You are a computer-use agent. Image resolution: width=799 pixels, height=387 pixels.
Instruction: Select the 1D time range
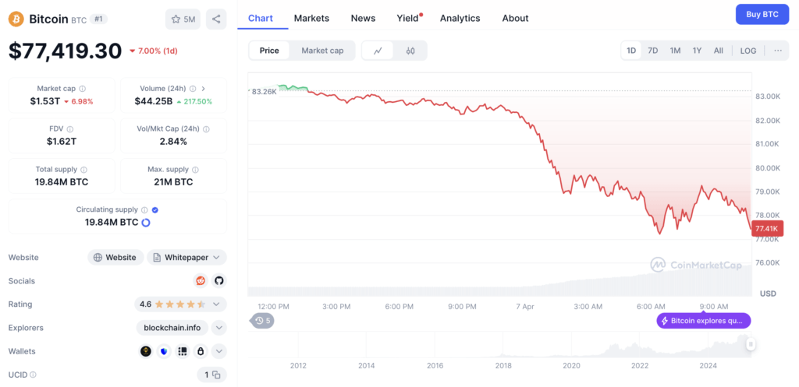(631, 51)
